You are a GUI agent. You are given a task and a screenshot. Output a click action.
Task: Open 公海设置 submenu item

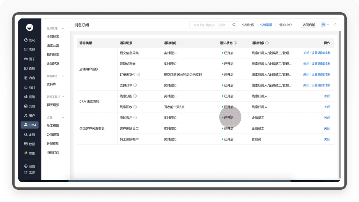pos(53,135)
